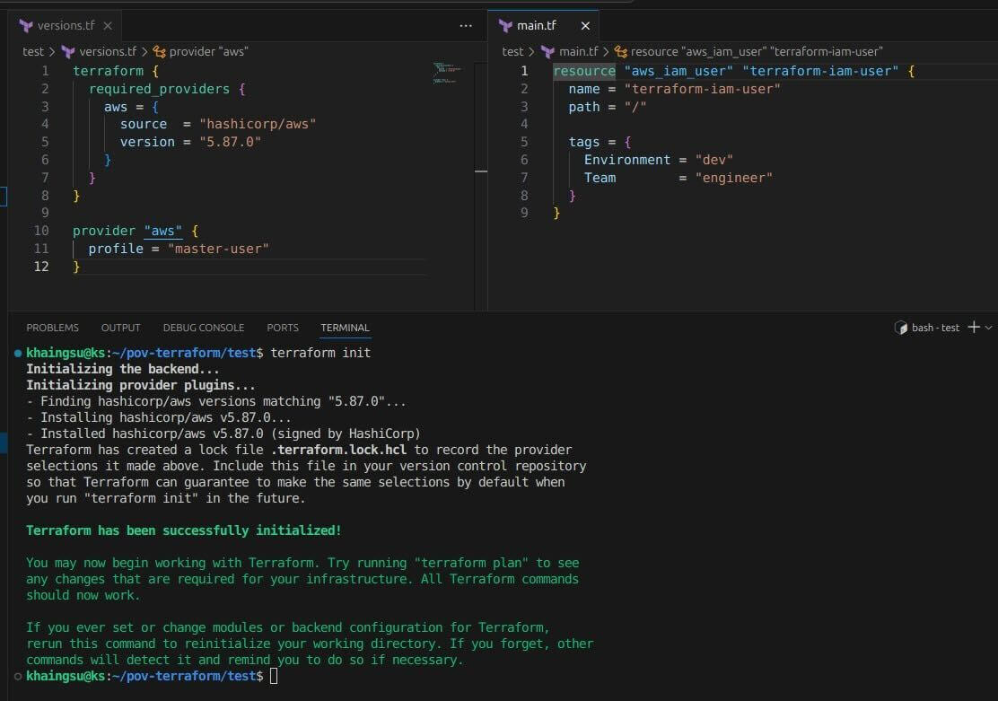Click highlighted 'resource' keyword in main.tf
The image size is (998, 701).
click(x=584, y=71)
